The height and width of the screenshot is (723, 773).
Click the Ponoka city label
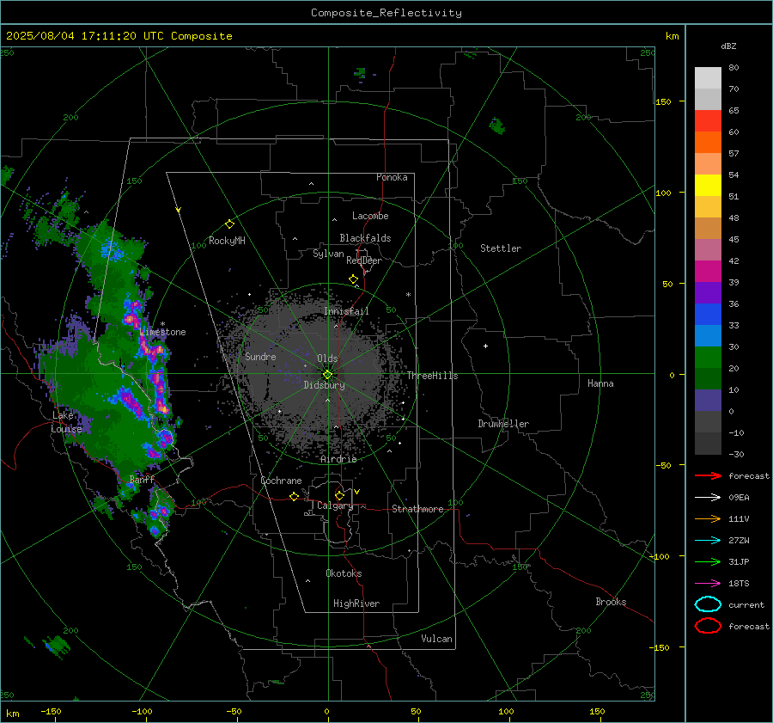pyautogui.click(x=392, y=177)
